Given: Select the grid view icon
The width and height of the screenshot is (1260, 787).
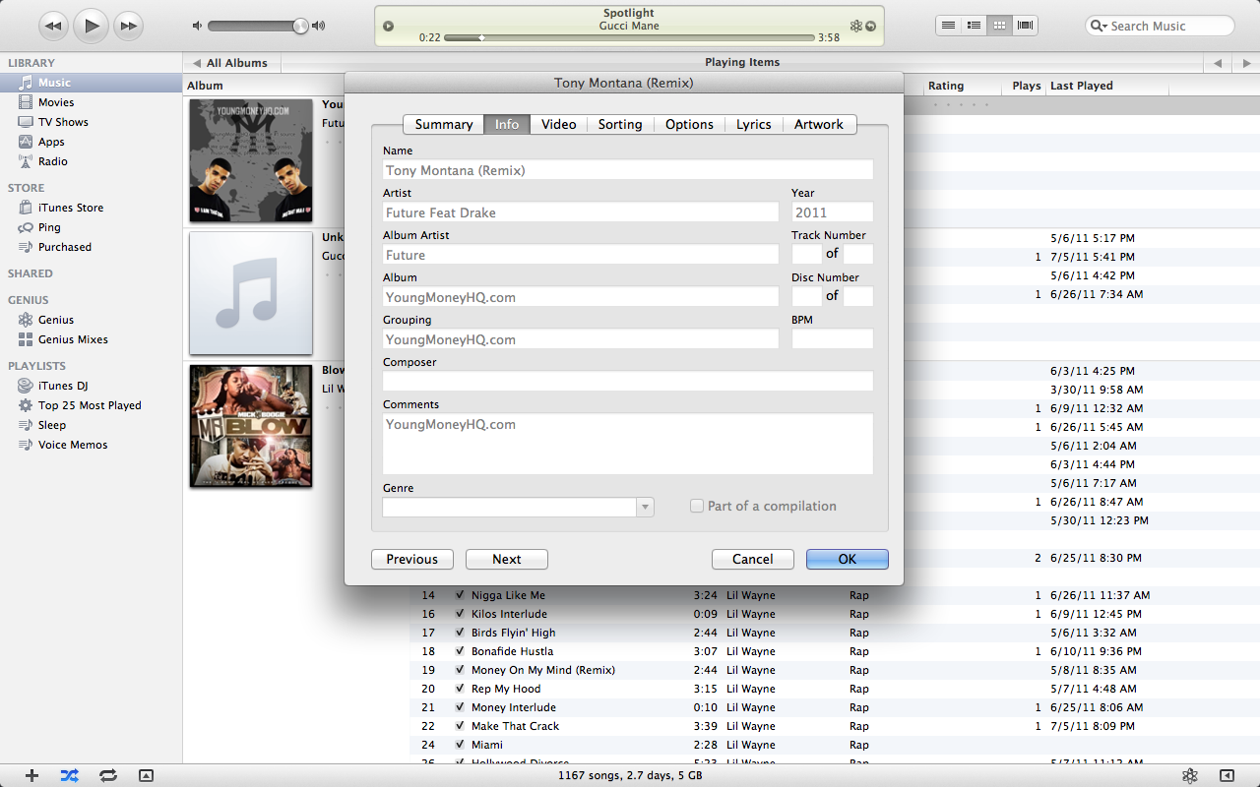Looking at the screenshot, I should pos(999,26).
